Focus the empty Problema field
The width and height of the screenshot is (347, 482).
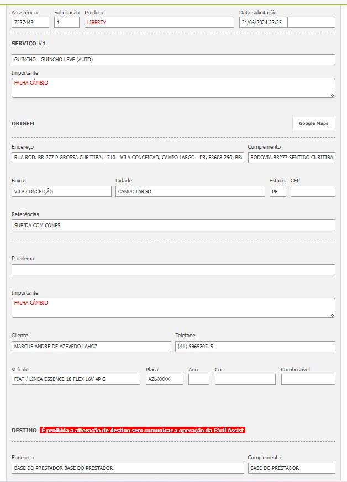(173, 270)
